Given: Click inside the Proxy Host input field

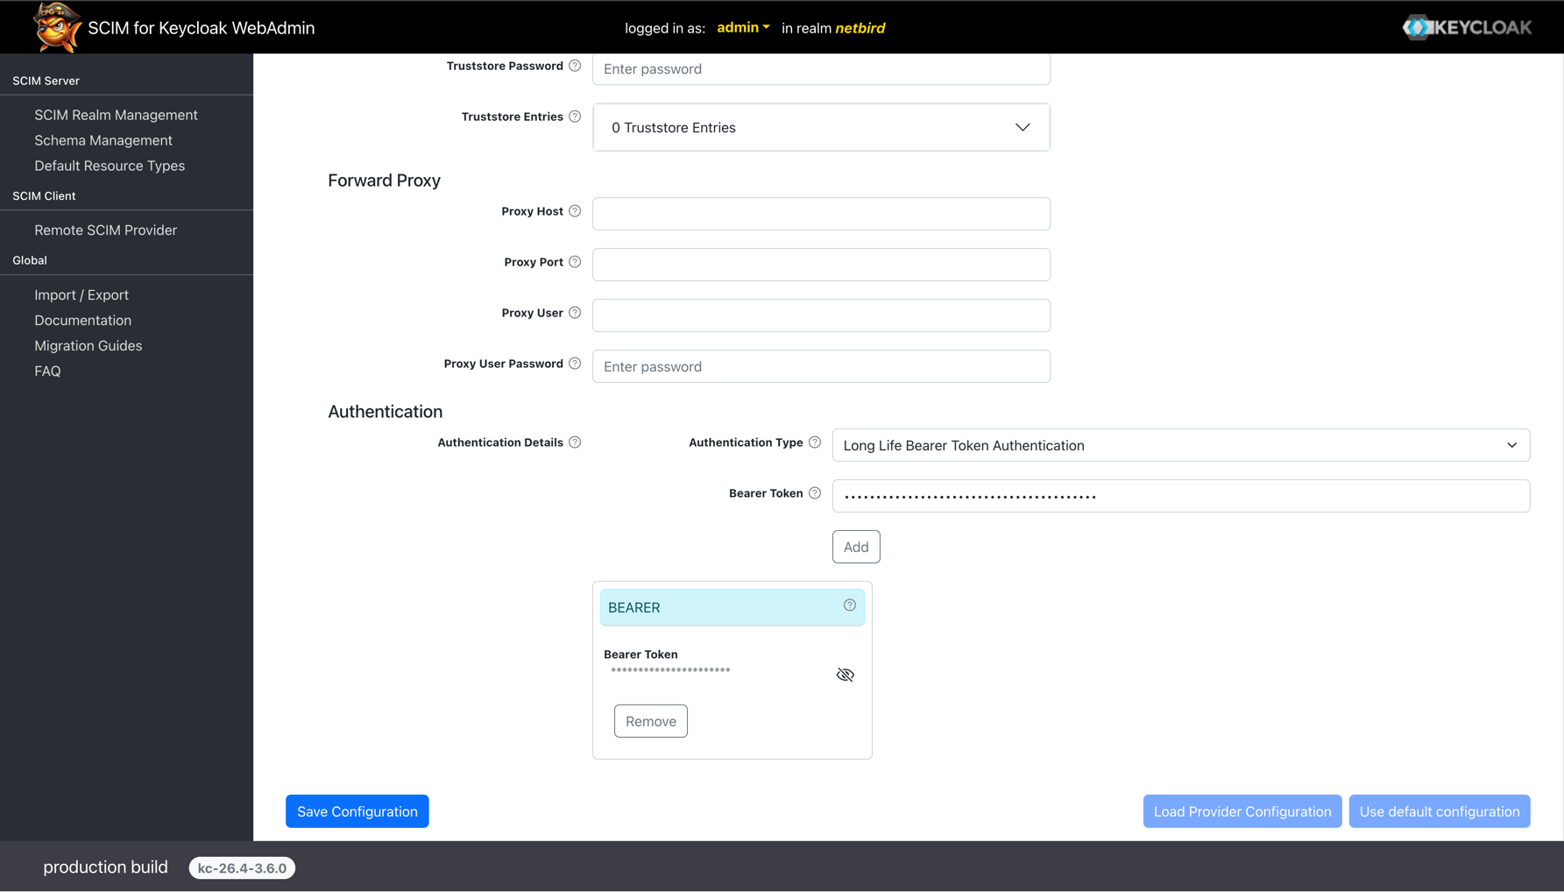Looking at the screenshot, I should pos(820,214).
